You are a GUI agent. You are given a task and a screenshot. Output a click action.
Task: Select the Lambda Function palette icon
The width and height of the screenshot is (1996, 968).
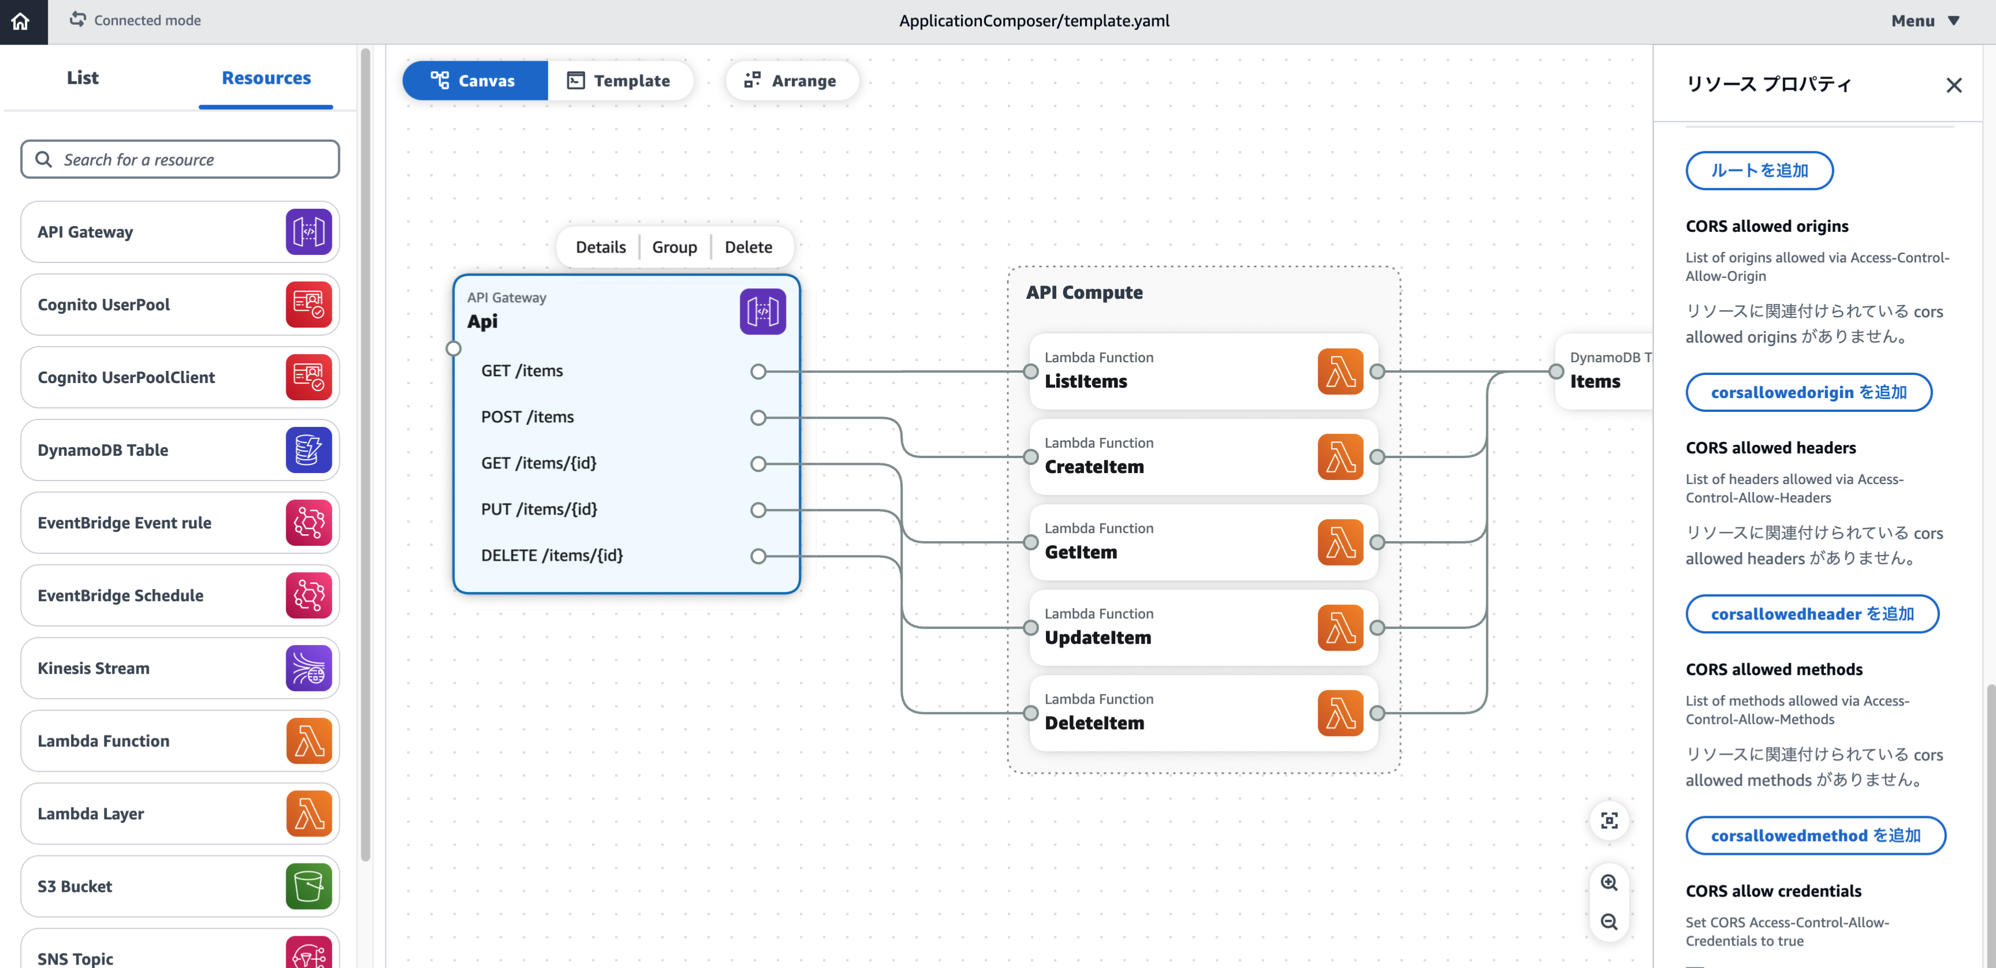pos(308,741)
